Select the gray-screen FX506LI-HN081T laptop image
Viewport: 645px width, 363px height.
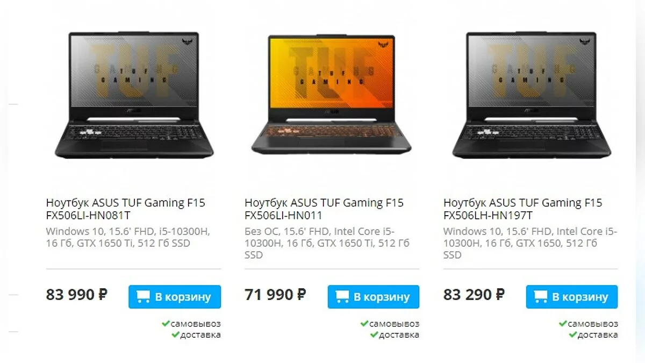coord(134,95)
